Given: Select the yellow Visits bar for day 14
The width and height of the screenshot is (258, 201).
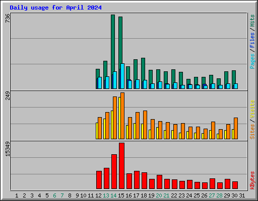Looking at the screenshot, I should pyautogui.click(x=112, y=125).
